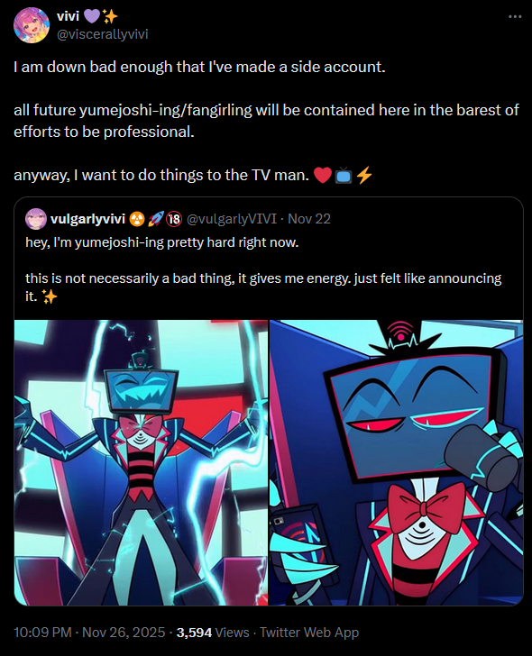Click the purple heart emoji beside vivi

click(x=92, y=17)
